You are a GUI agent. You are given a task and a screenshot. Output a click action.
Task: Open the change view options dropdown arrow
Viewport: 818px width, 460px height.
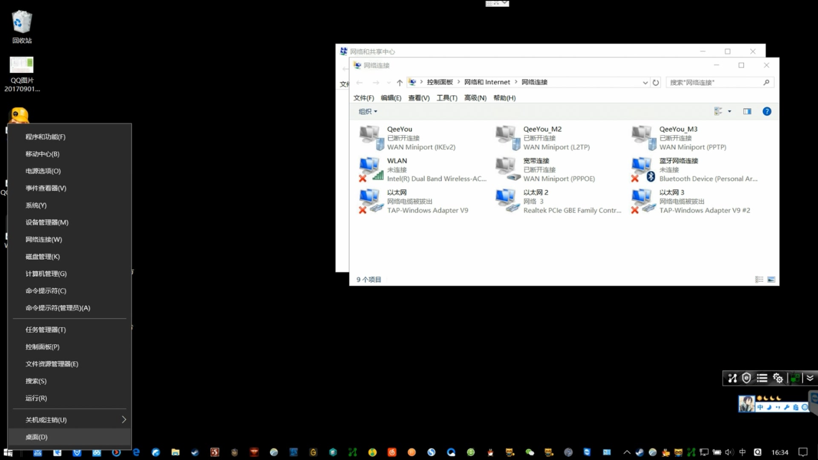pyautogui.click(x=729, y=111)
